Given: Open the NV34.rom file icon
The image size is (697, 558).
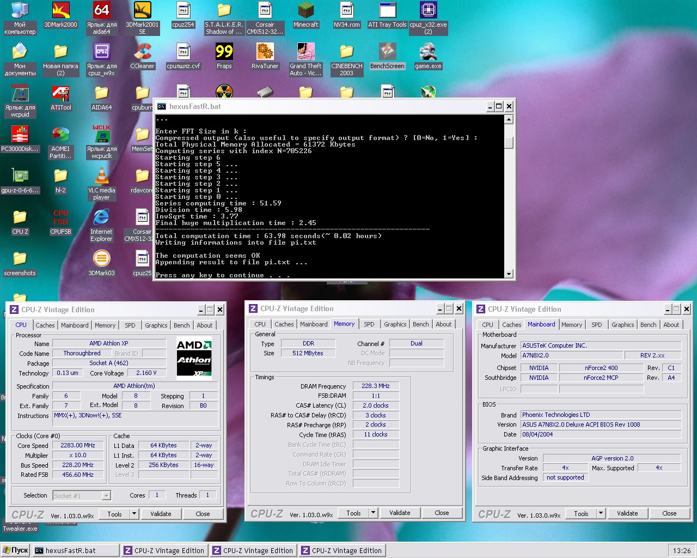Looking at the screenshot, I should tap(346, 15).
